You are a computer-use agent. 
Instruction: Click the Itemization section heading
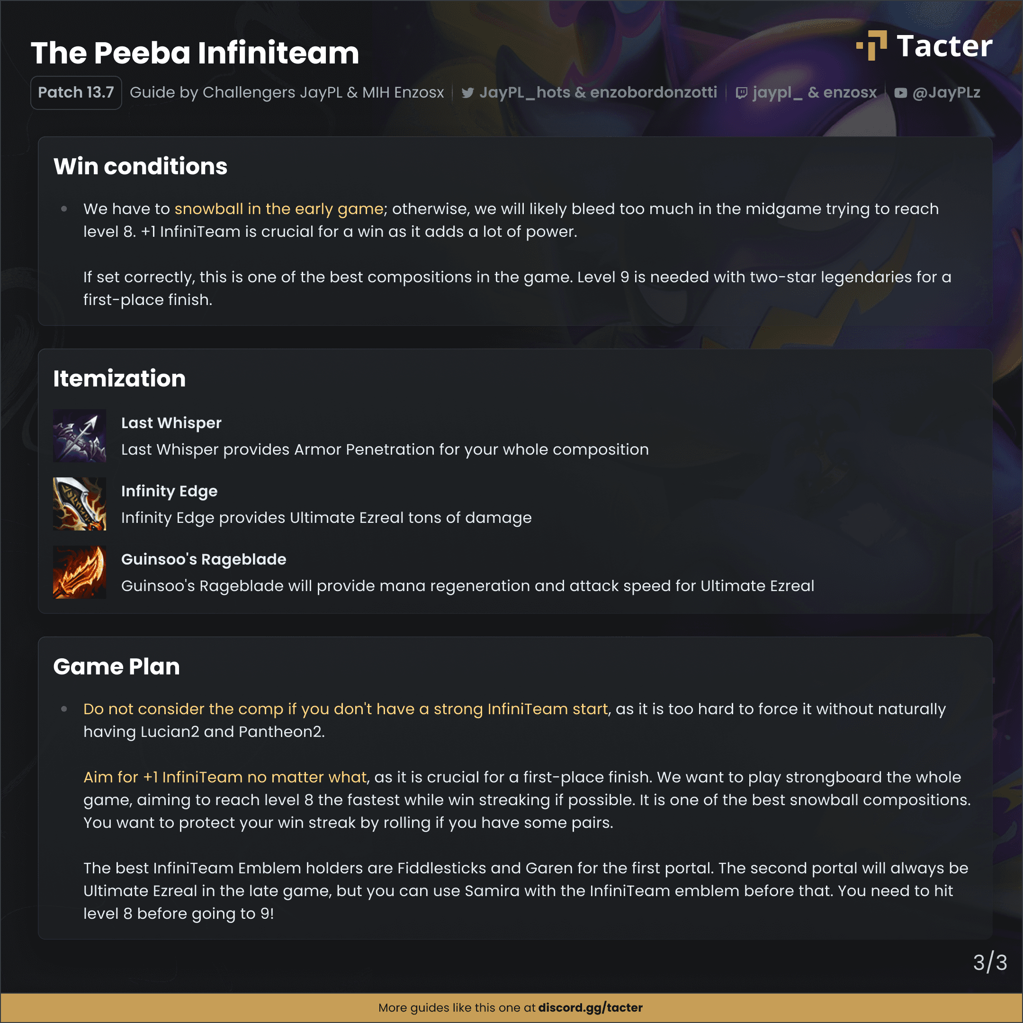pos(120,378)
